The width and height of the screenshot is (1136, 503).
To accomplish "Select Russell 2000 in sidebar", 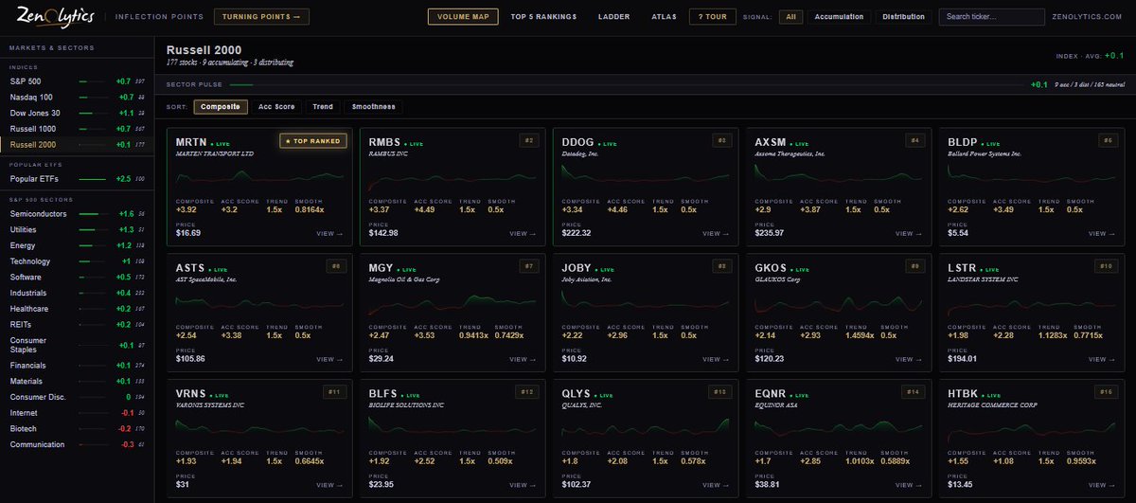I will [x=76, y=144].
